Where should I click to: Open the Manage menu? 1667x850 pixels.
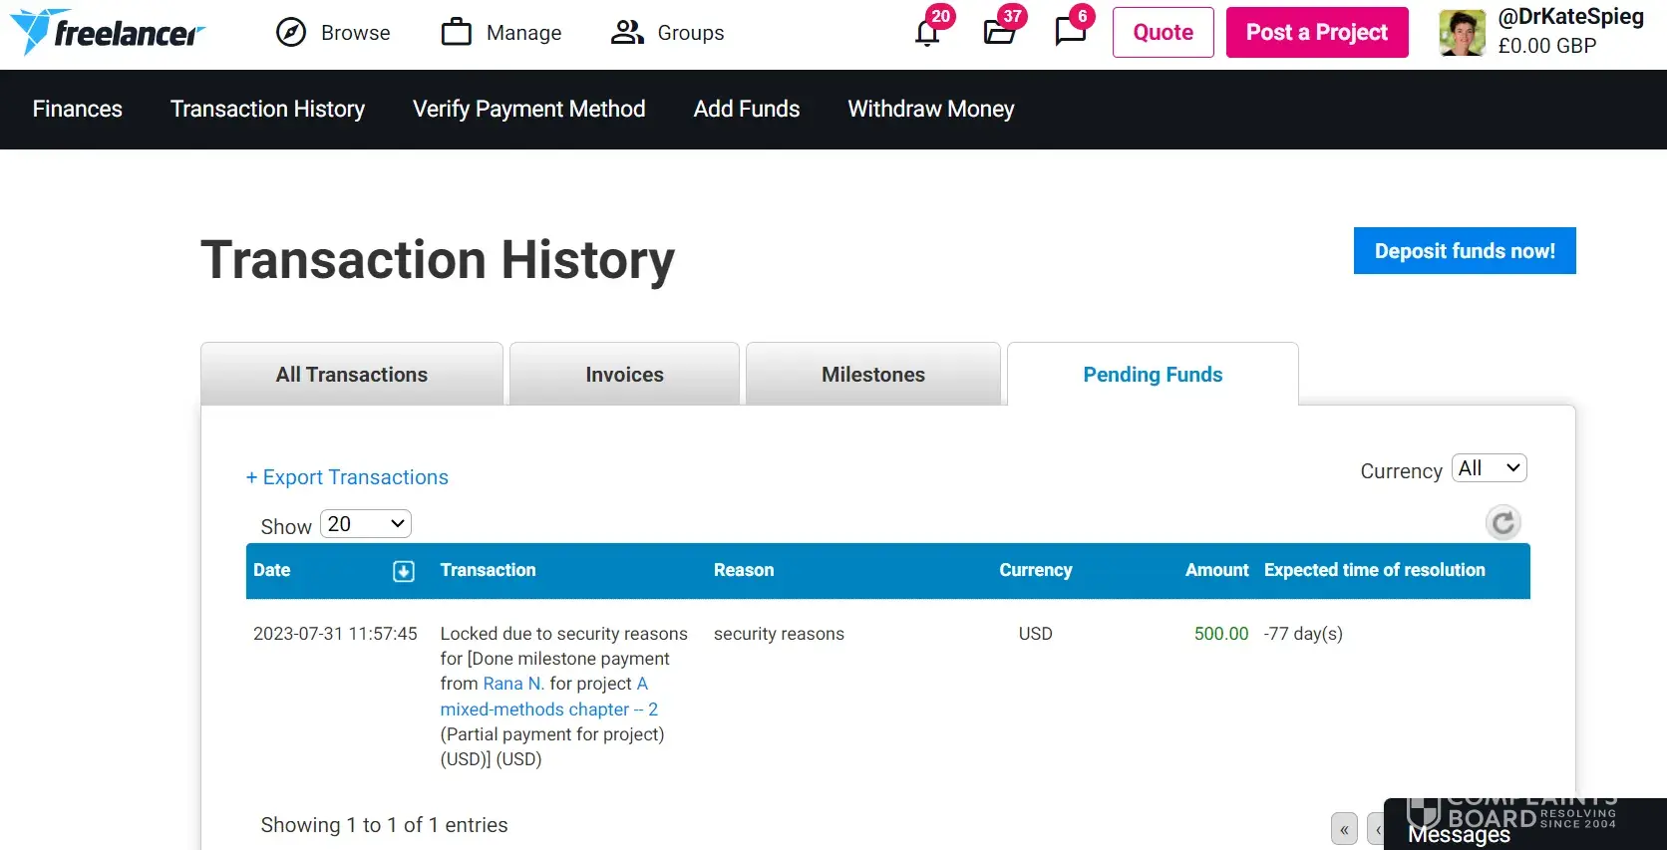pyautogui.click(x=501, y=33)
